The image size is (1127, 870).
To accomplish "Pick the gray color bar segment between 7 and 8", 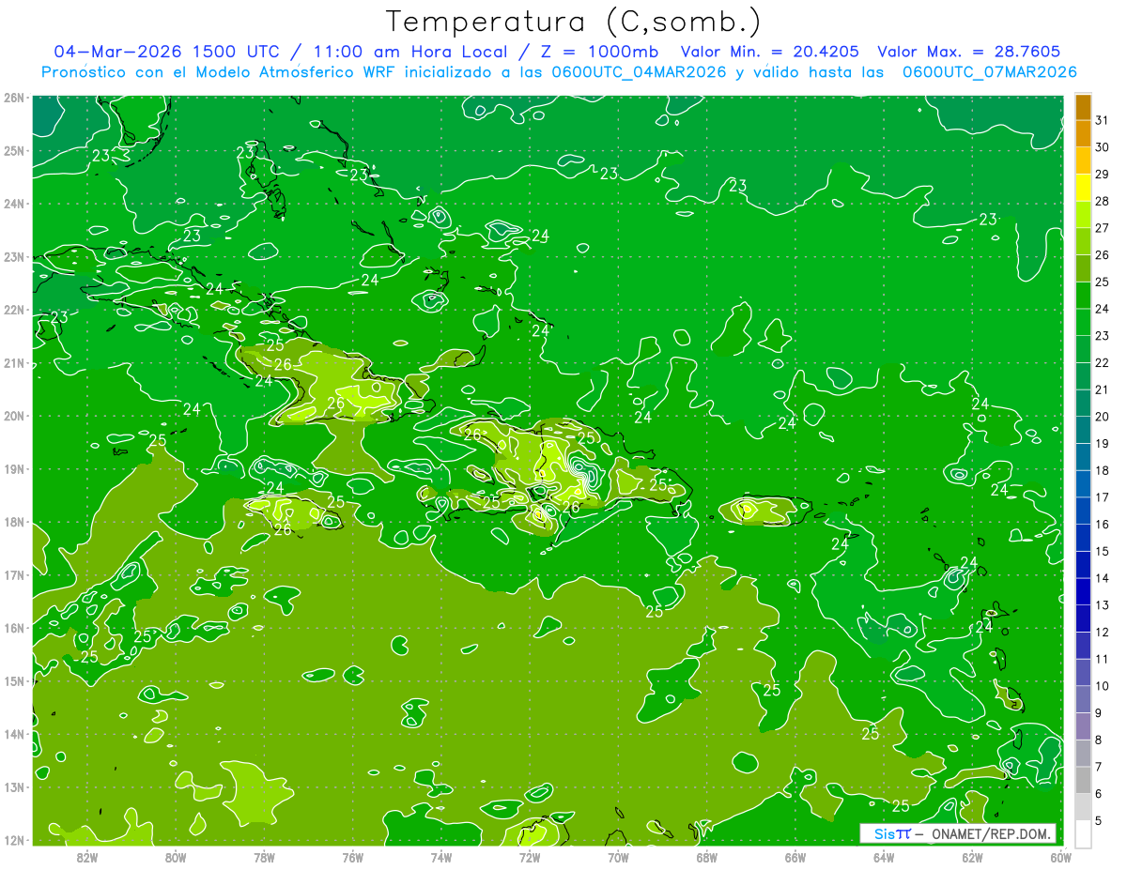I will 1083,754.
